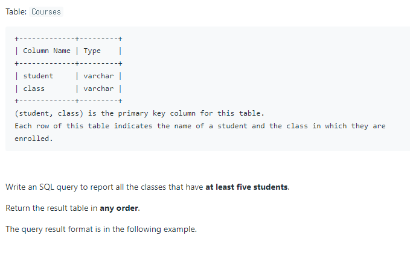Screen dimensions: 410x259
Task: Click the varchar type beside student
Action: click(x=98, y=76)
